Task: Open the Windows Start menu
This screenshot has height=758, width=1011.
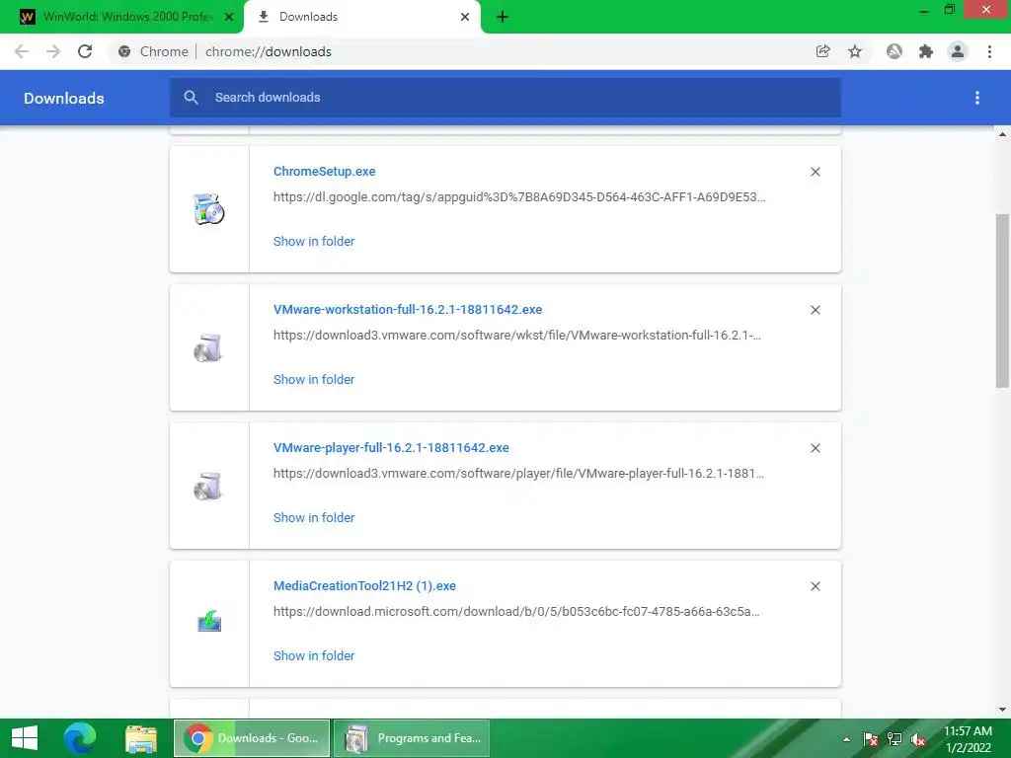Action: pyautogui.click(x=25, y=738)
